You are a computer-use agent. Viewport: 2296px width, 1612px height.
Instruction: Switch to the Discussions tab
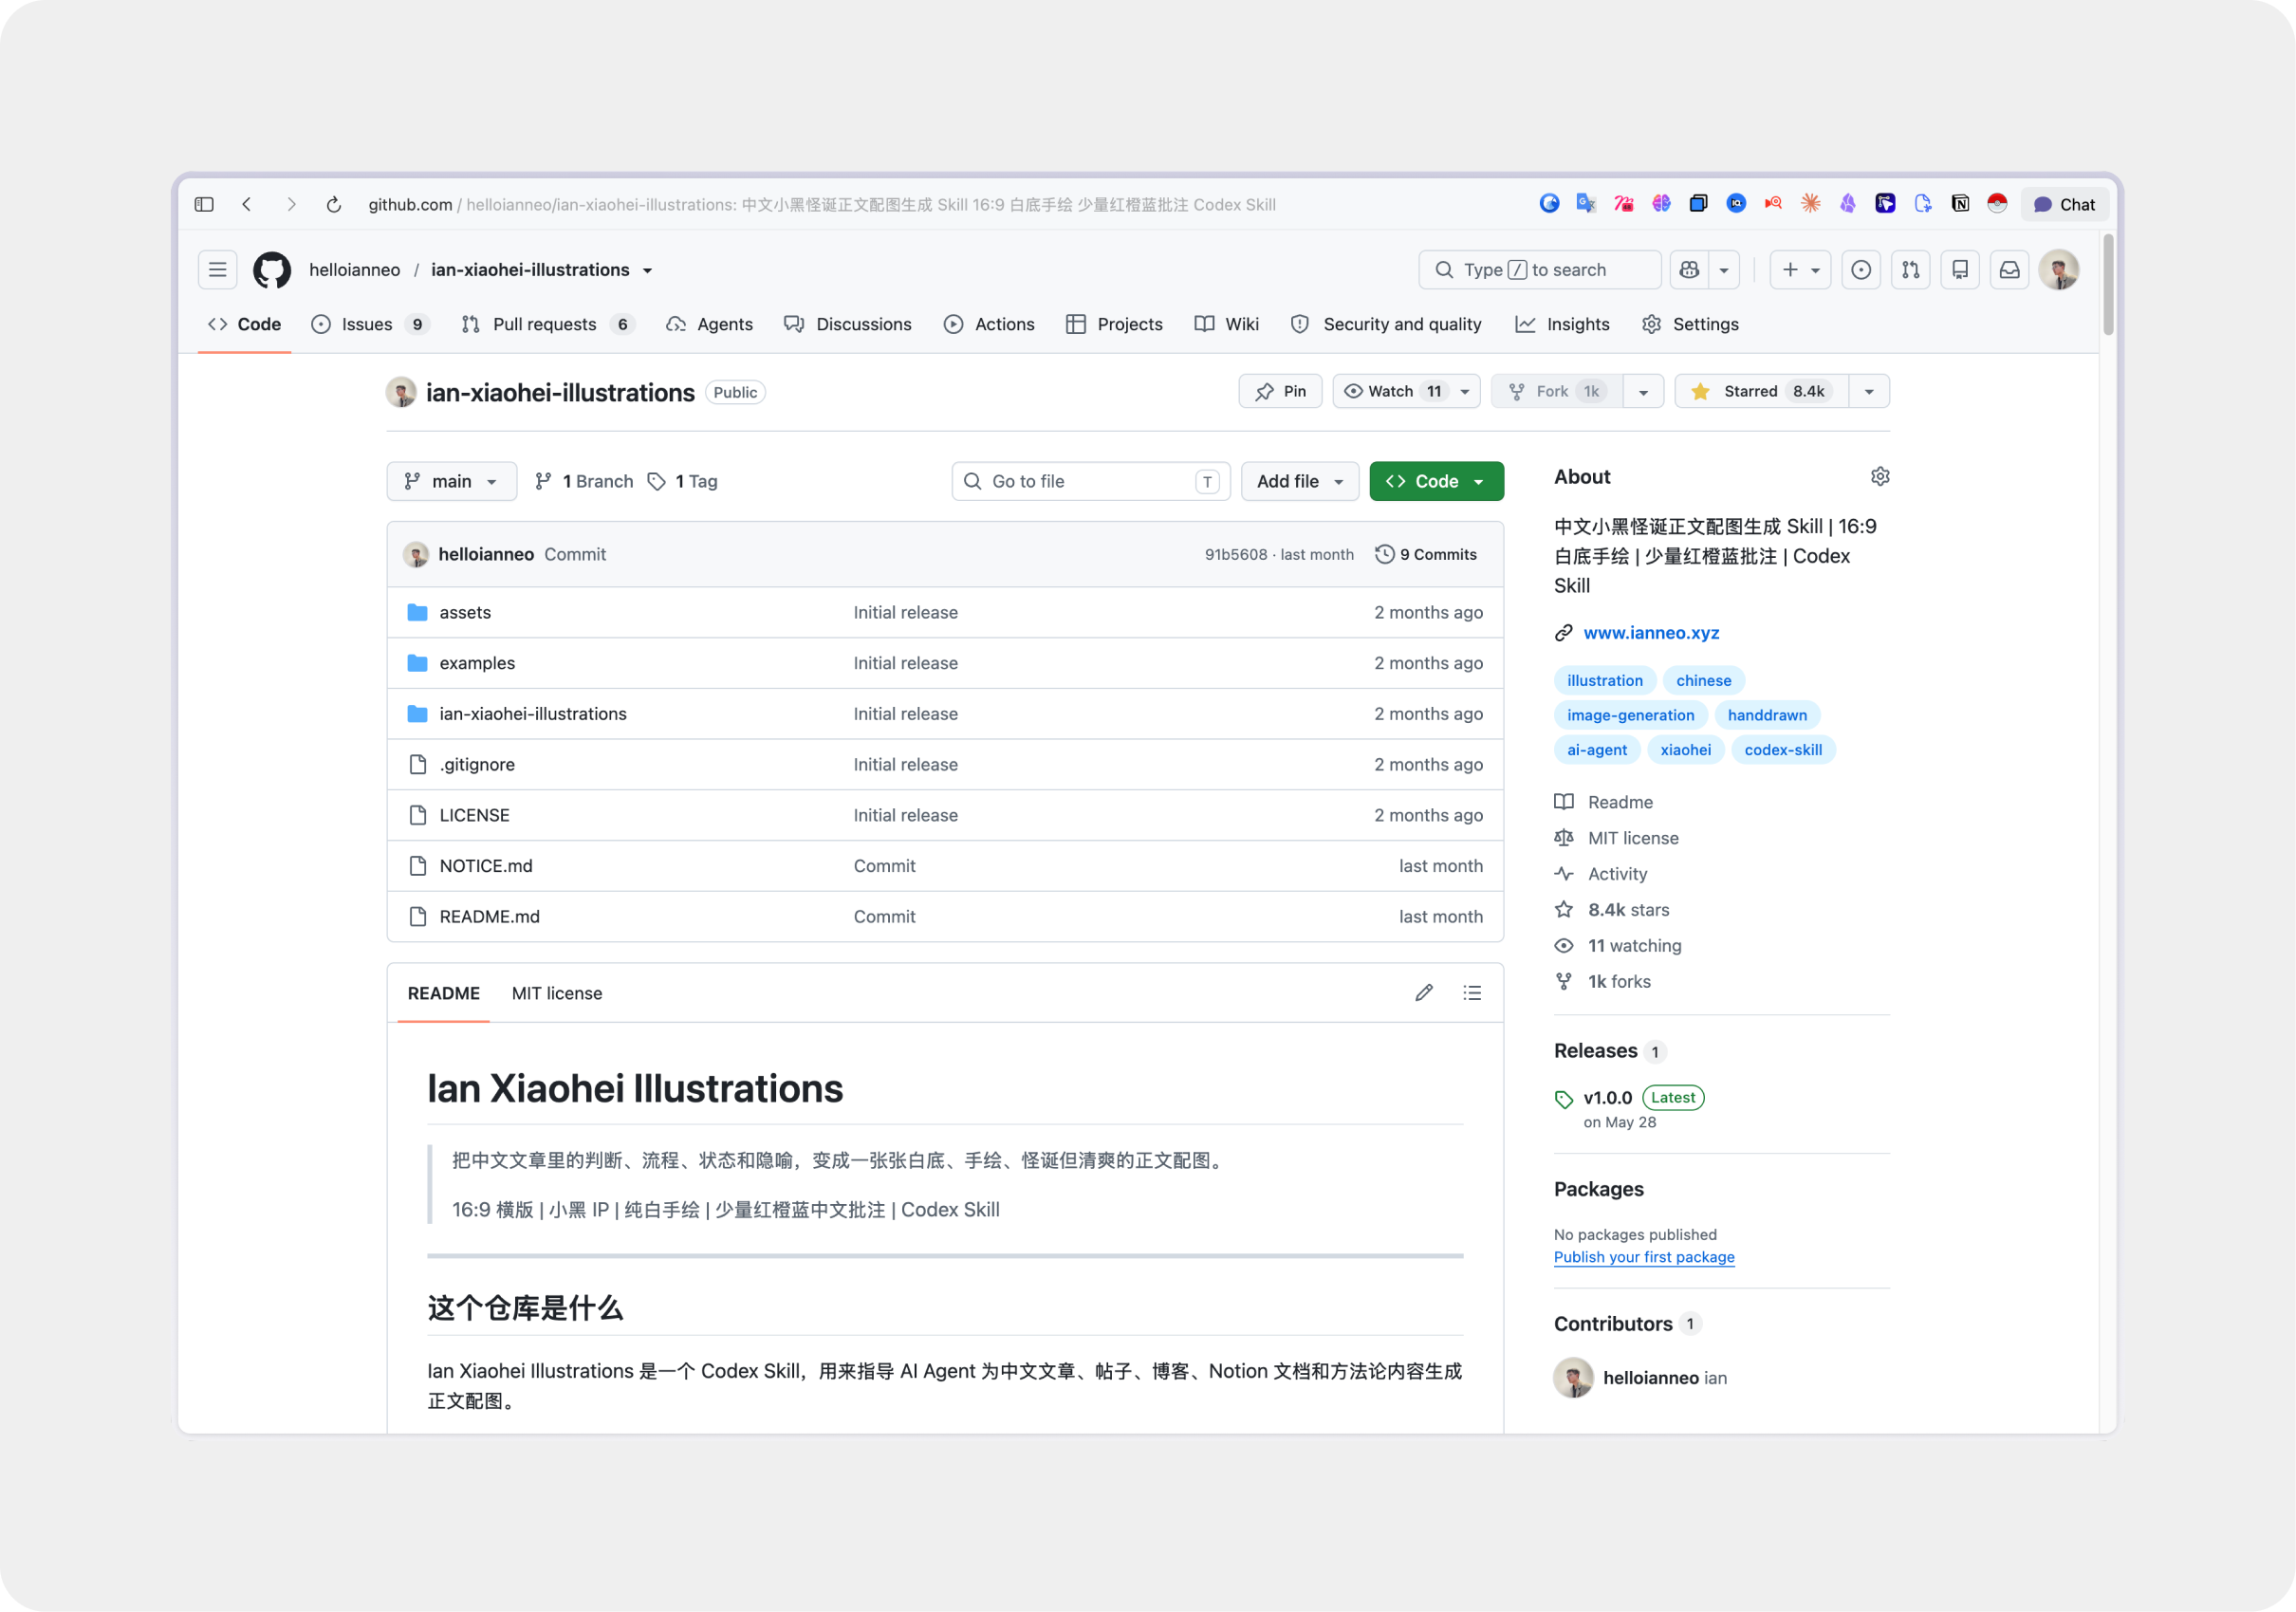[848, 324]
